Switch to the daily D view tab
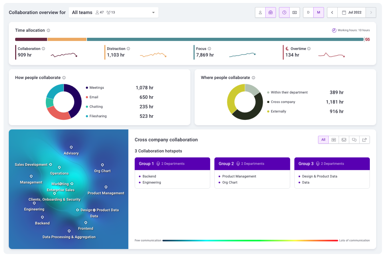 [308, 12]
